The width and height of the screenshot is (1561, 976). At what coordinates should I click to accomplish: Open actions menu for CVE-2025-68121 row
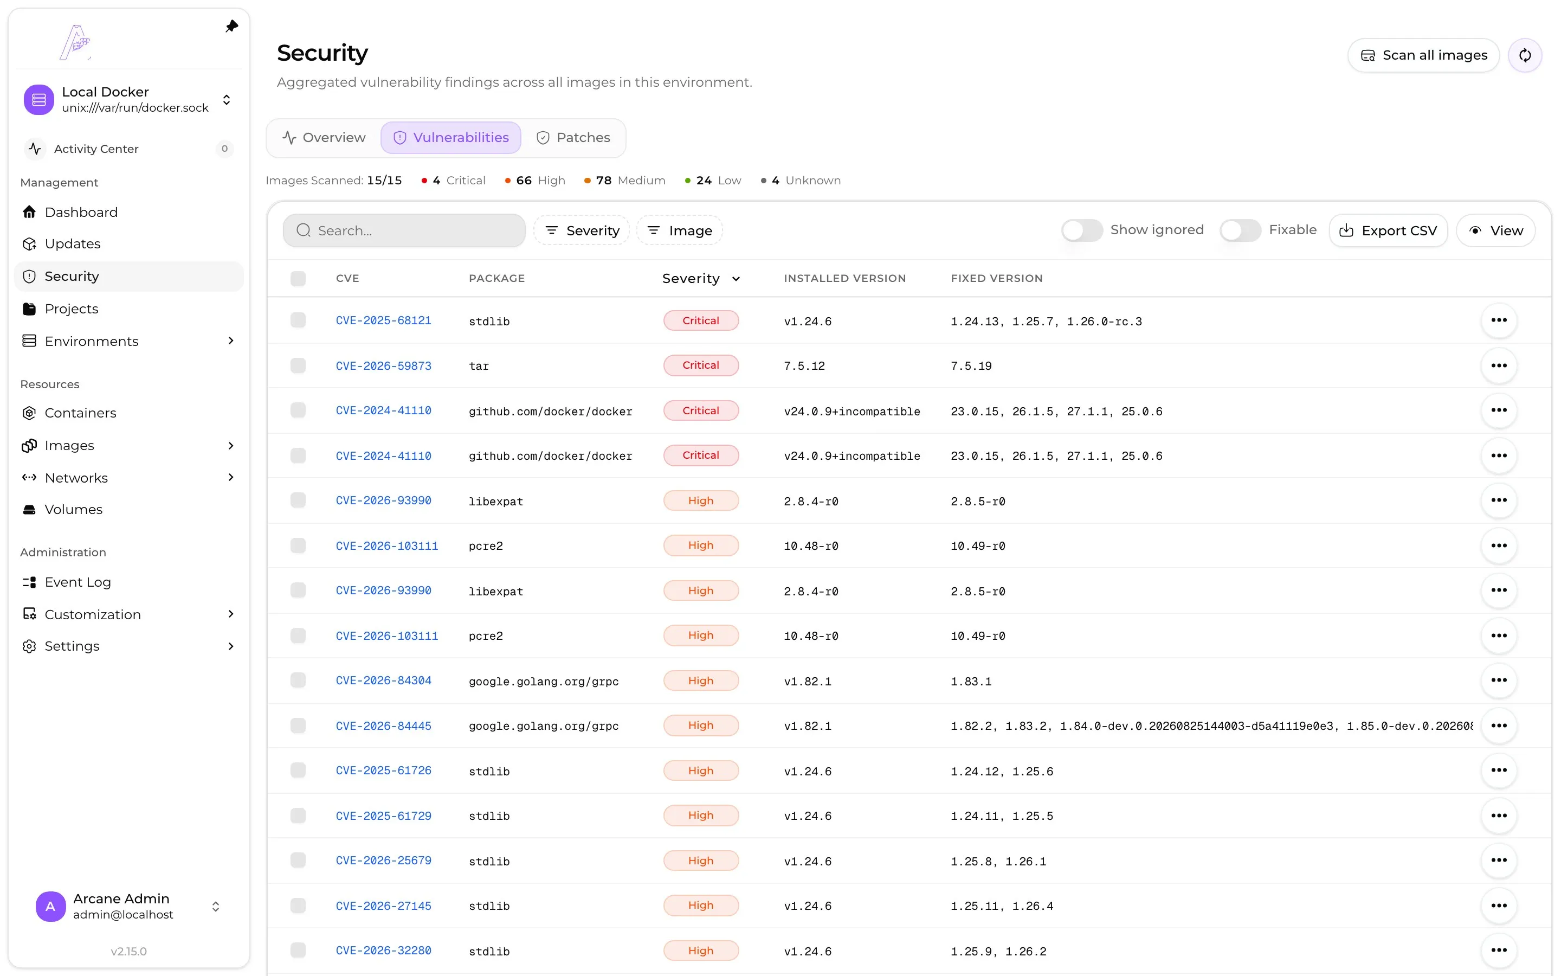(x=1499, y=320)
